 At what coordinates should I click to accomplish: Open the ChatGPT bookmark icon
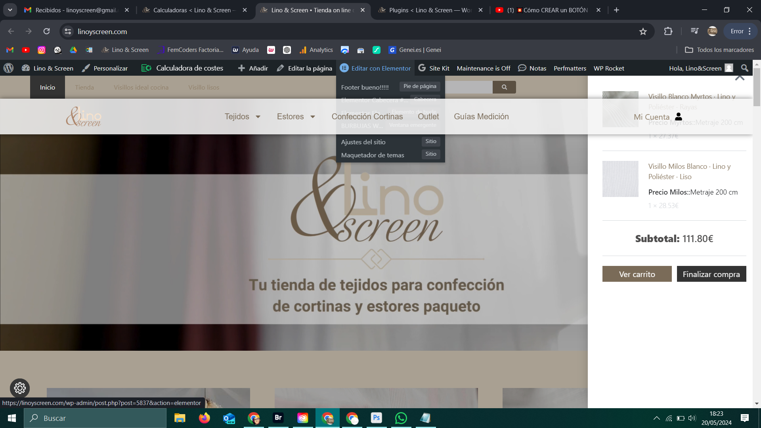(287, 50)
